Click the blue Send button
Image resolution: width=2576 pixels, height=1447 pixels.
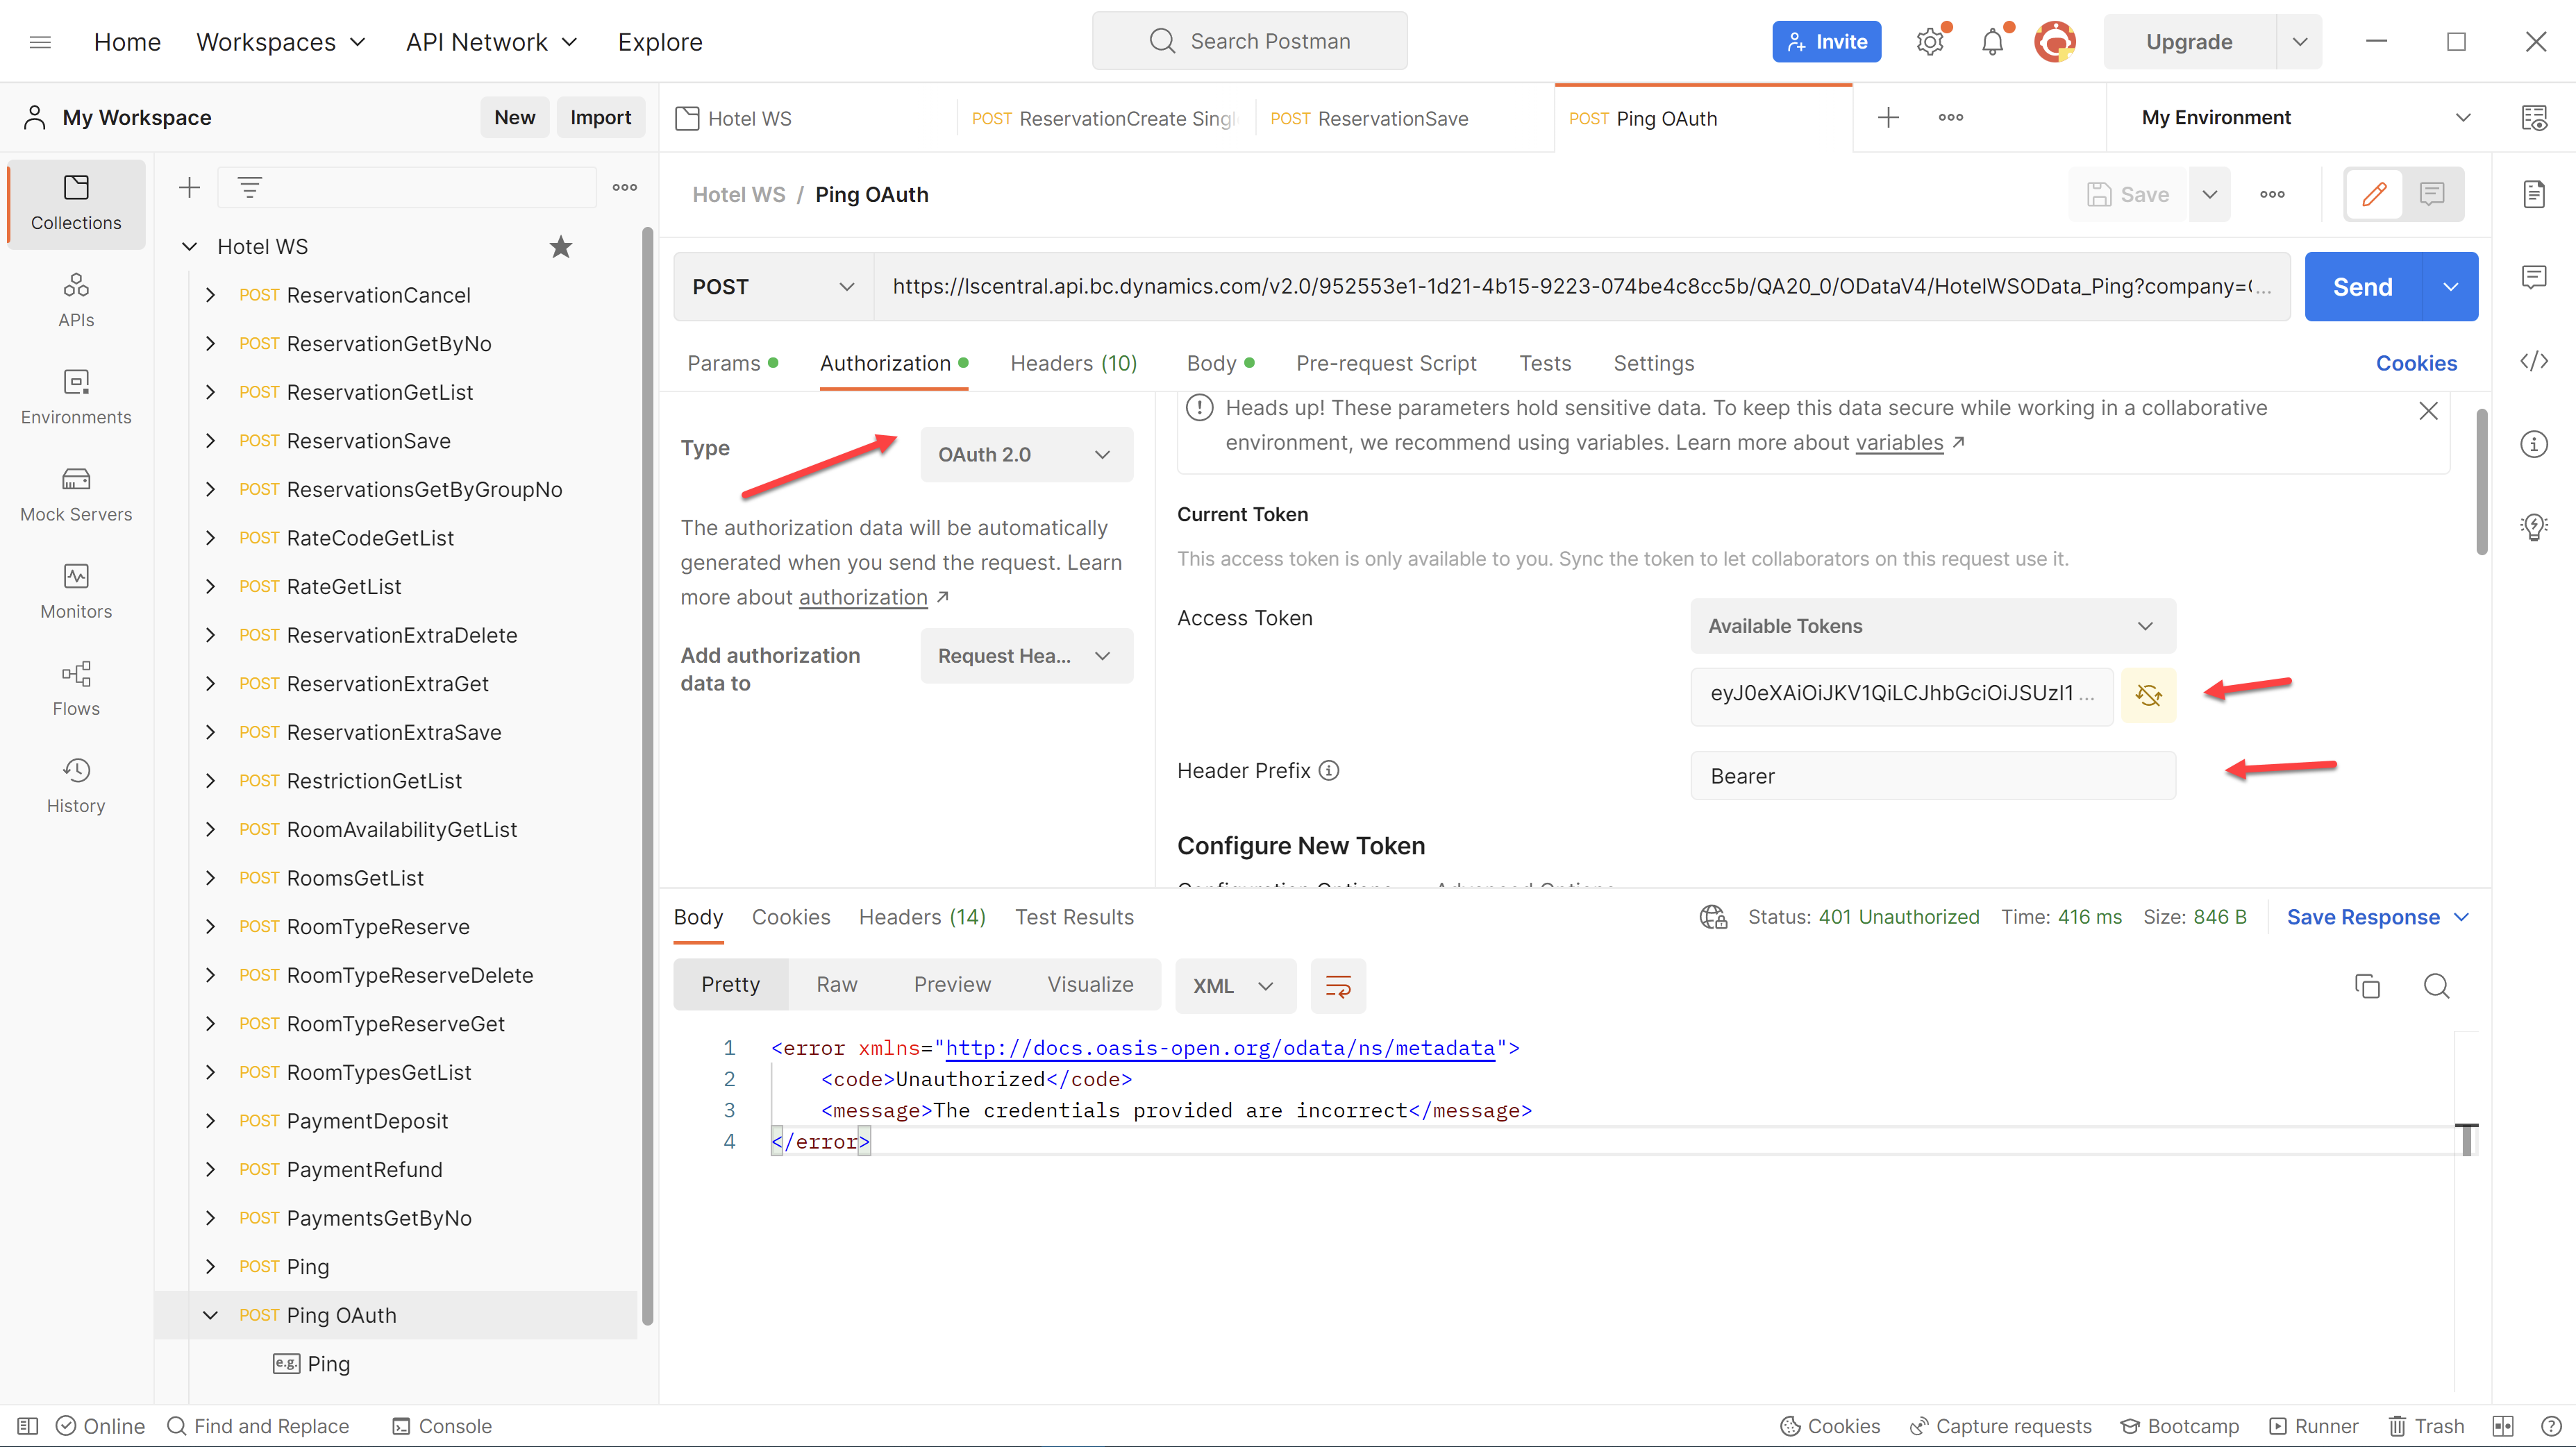tap(2362, 287)
